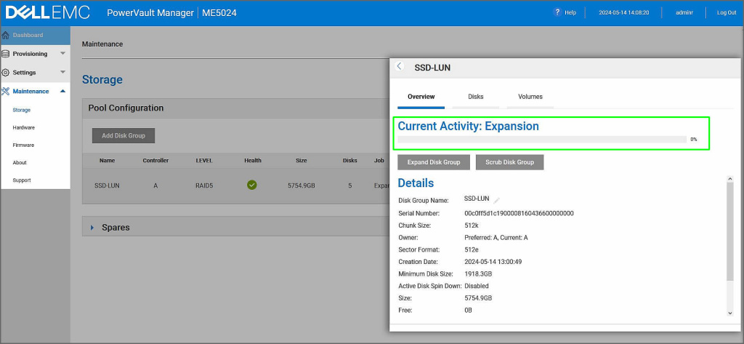Viewport: 744px width, 344px height.
Task: Click the Log Out link
Action: [726, 13]
